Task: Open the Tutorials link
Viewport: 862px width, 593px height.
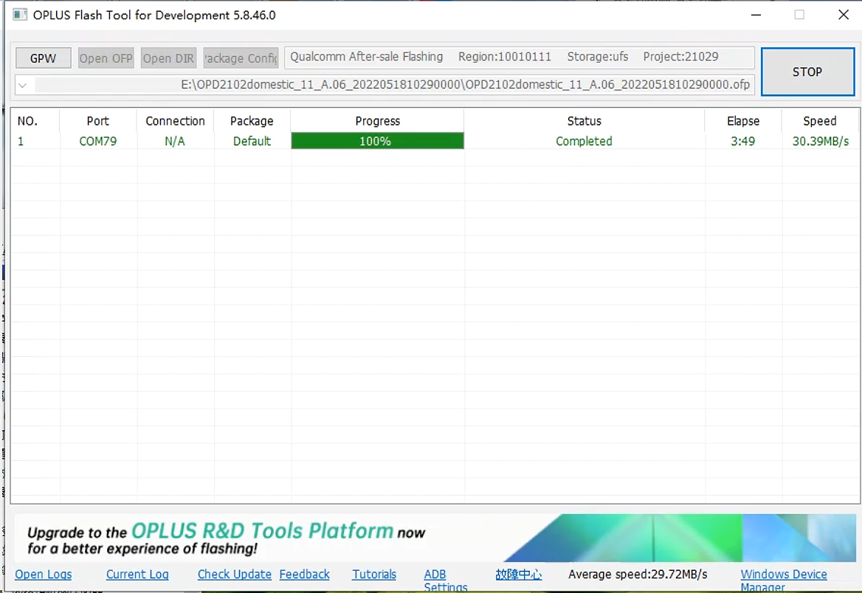Action: pos(374,575)
